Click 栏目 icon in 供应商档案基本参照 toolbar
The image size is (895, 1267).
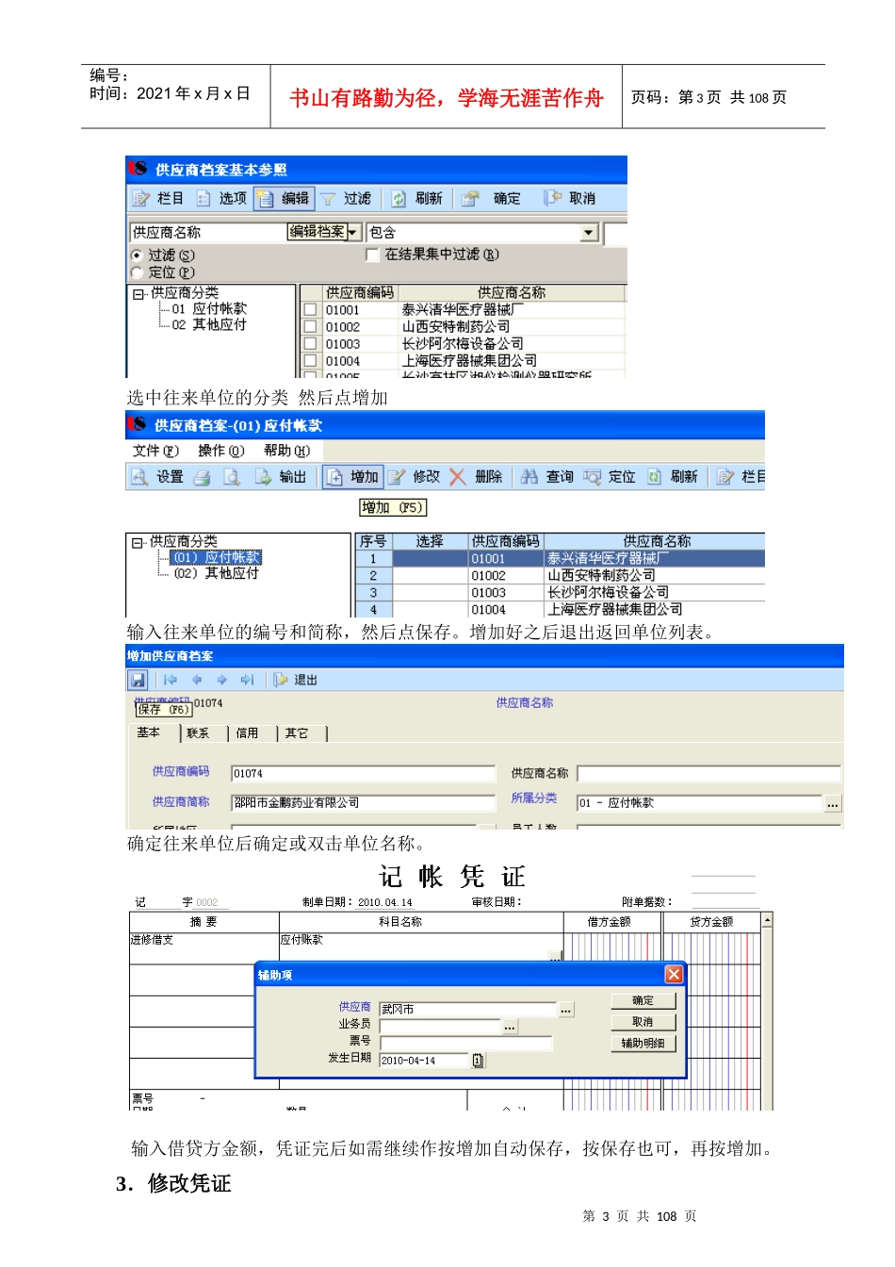141,198
